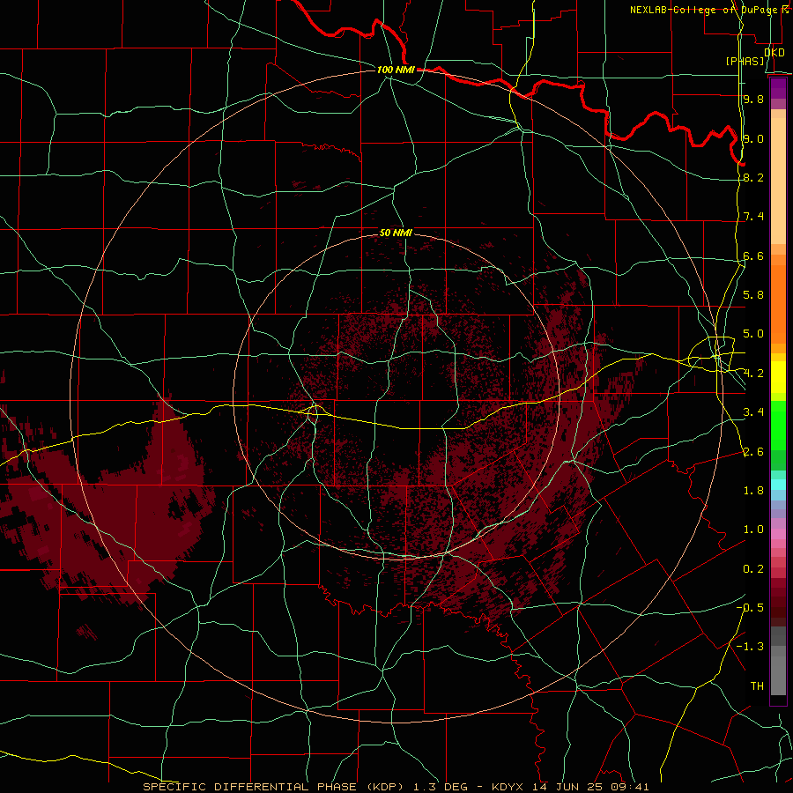Click the large peach segment of the color bar
The image size is (793, 793).
tap(778, 181)
